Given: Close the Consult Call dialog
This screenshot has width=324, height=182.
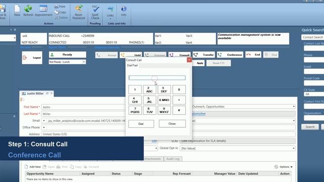Looking at the screenshot, I should (x=189, y=60).
